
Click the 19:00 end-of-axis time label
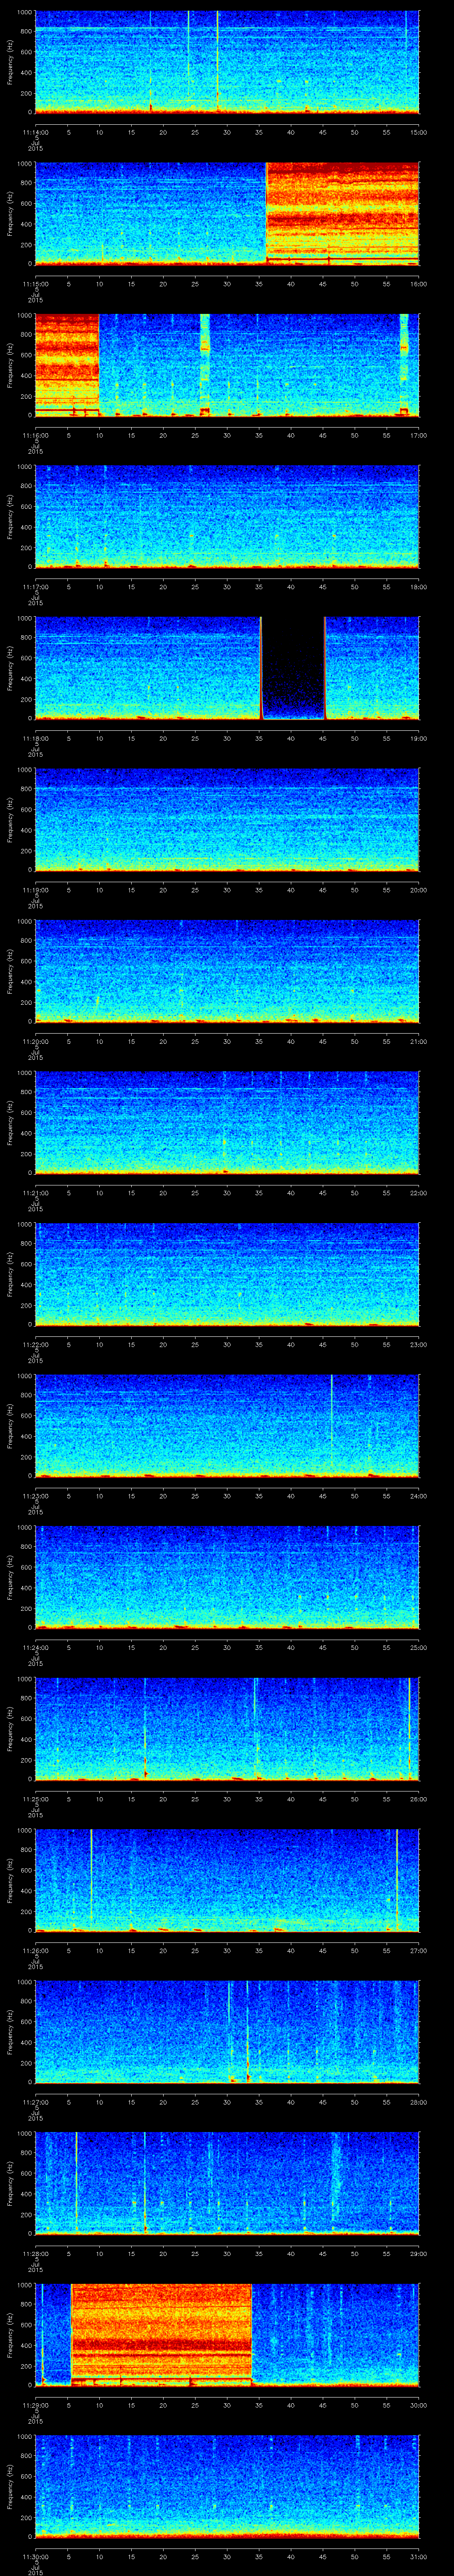(418, 738)
